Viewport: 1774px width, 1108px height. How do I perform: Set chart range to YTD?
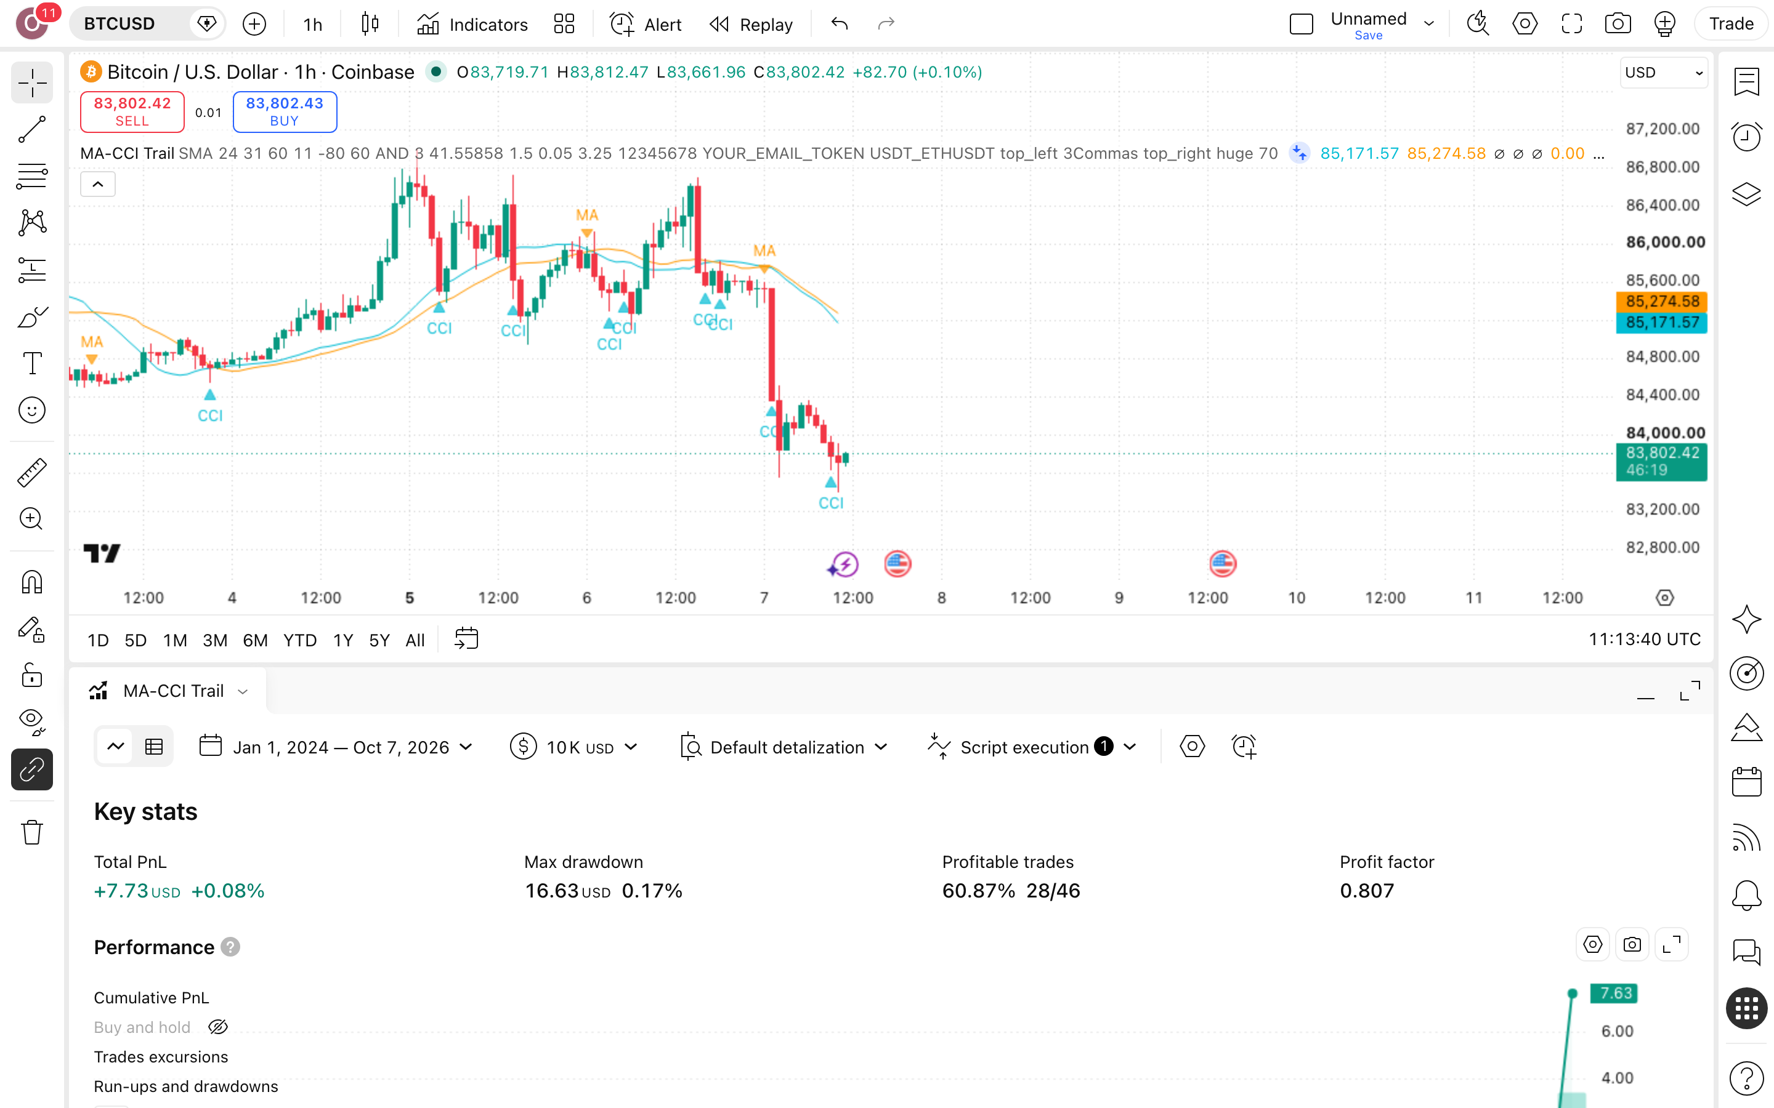click(x=300, y=640)
